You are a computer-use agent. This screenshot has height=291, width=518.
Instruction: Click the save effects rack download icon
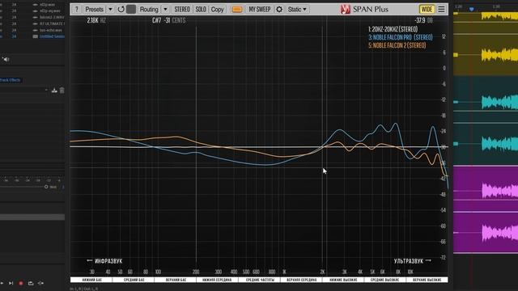(54, 90)
